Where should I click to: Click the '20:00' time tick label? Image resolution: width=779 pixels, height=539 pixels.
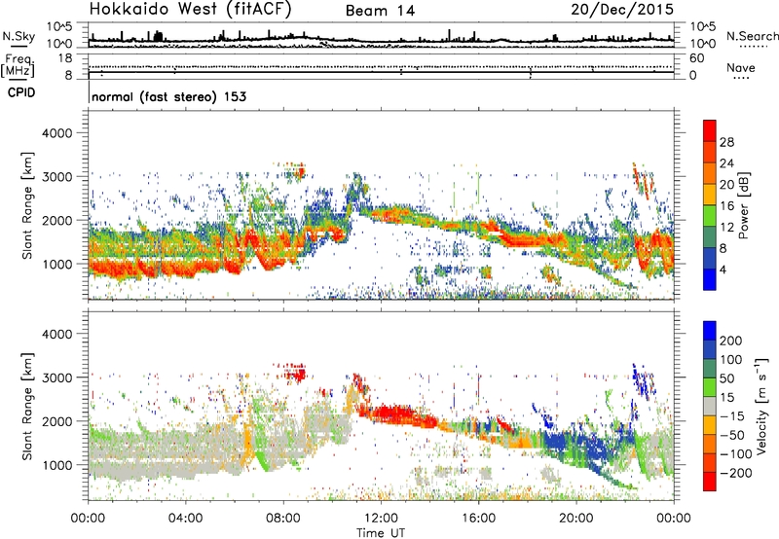click(x=575, y=519)
